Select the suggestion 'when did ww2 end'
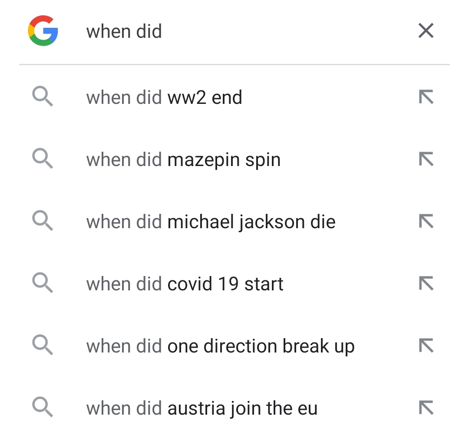The image size is (469, 439). coord(164,97)
